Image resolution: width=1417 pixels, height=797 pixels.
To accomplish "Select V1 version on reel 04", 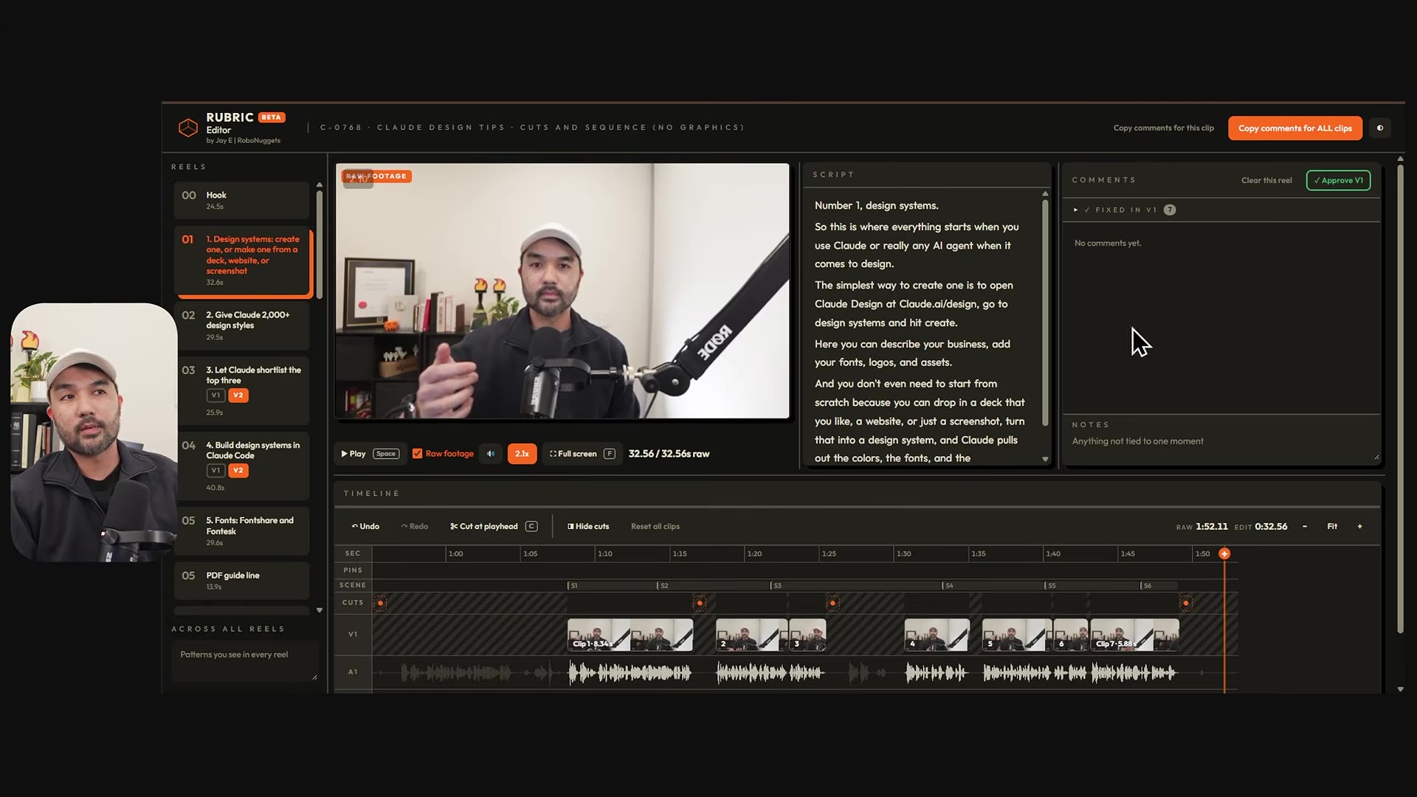I will point(216,471).
